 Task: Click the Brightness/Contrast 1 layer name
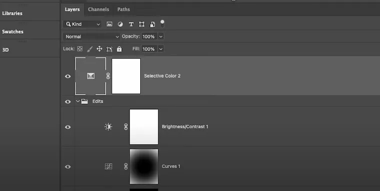pyautogui.click(x=185, y=127)
